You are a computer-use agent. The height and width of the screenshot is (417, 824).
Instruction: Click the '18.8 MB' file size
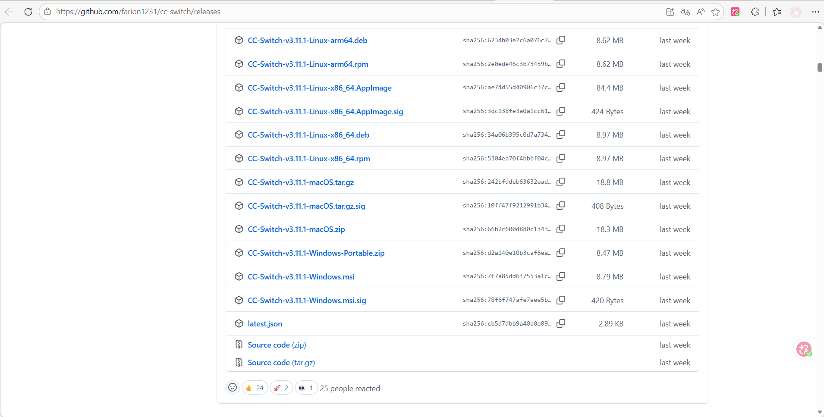[610, 182]
